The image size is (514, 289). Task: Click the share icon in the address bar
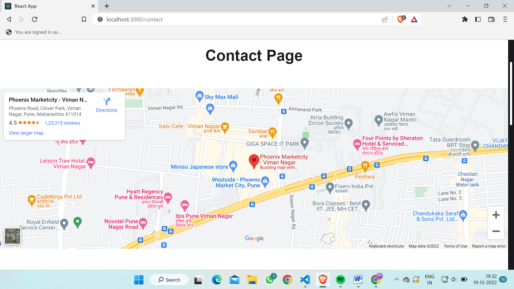(x=385, y=19)
